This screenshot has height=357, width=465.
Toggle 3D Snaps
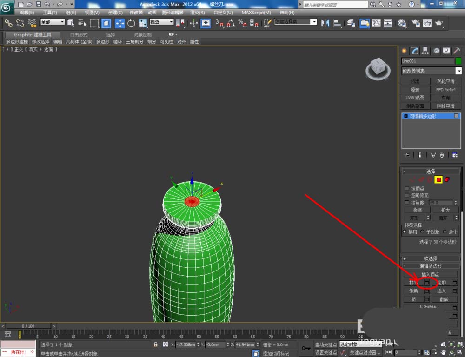pyautogui.click(x=219, y=23)
